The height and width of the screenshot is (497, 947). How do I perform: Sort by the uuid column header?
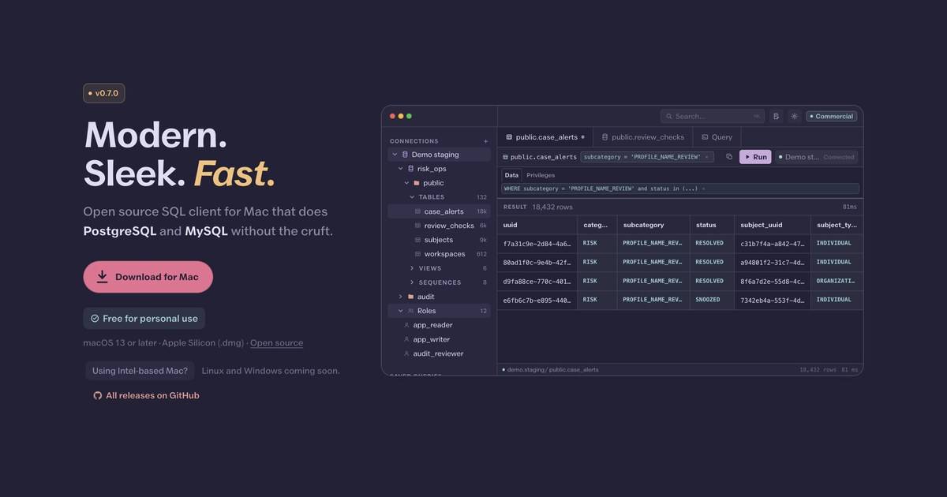point(537,225)
